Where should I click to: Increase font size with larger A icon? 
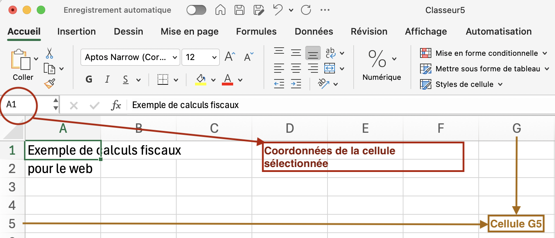point(230,56)
